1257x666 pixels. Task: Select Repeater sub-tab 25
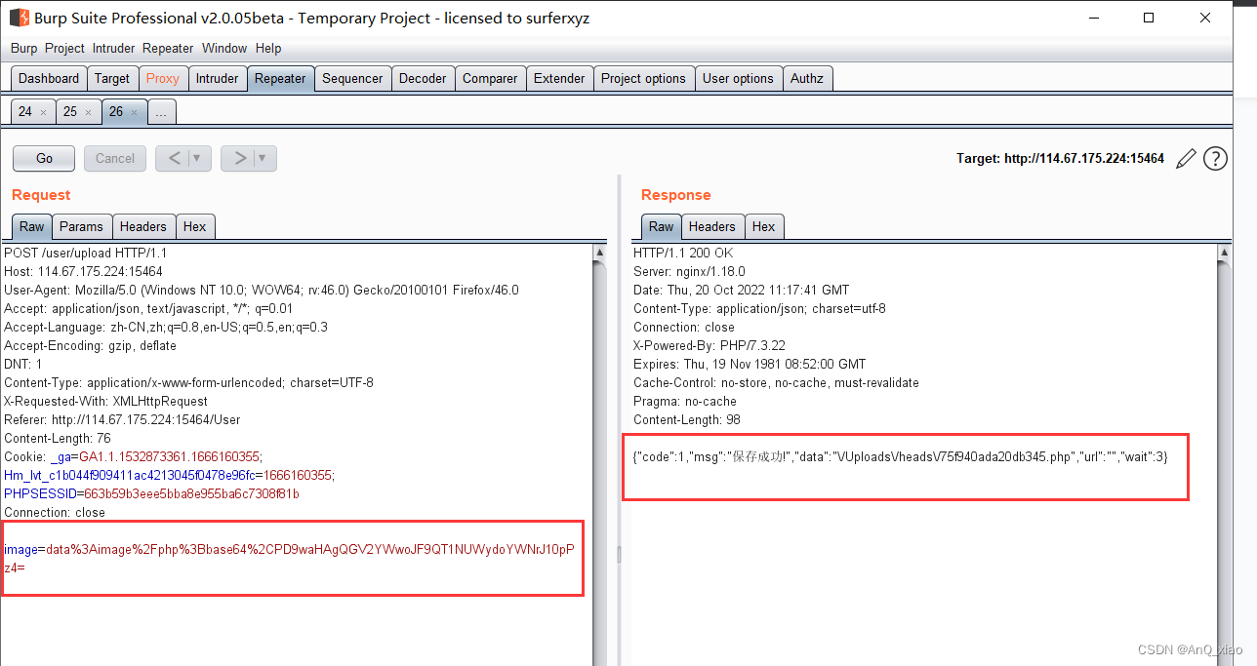point(70,111)
